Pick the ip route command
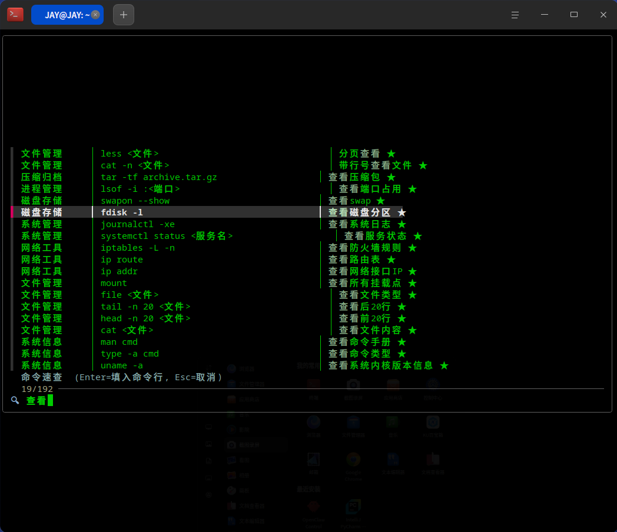This screenshot has width=617, height=532. pyautogui.click(x=122, y=260)
